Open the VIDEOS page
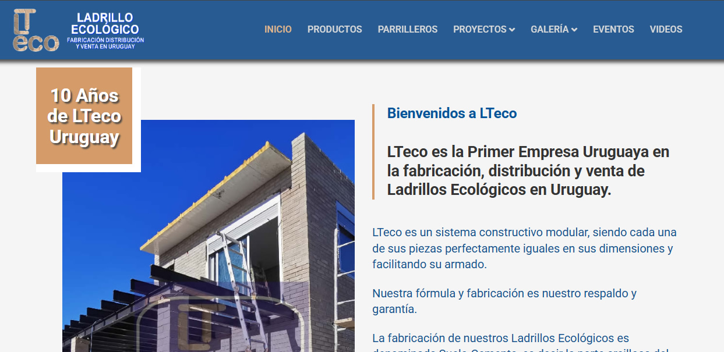 [666, 29]
